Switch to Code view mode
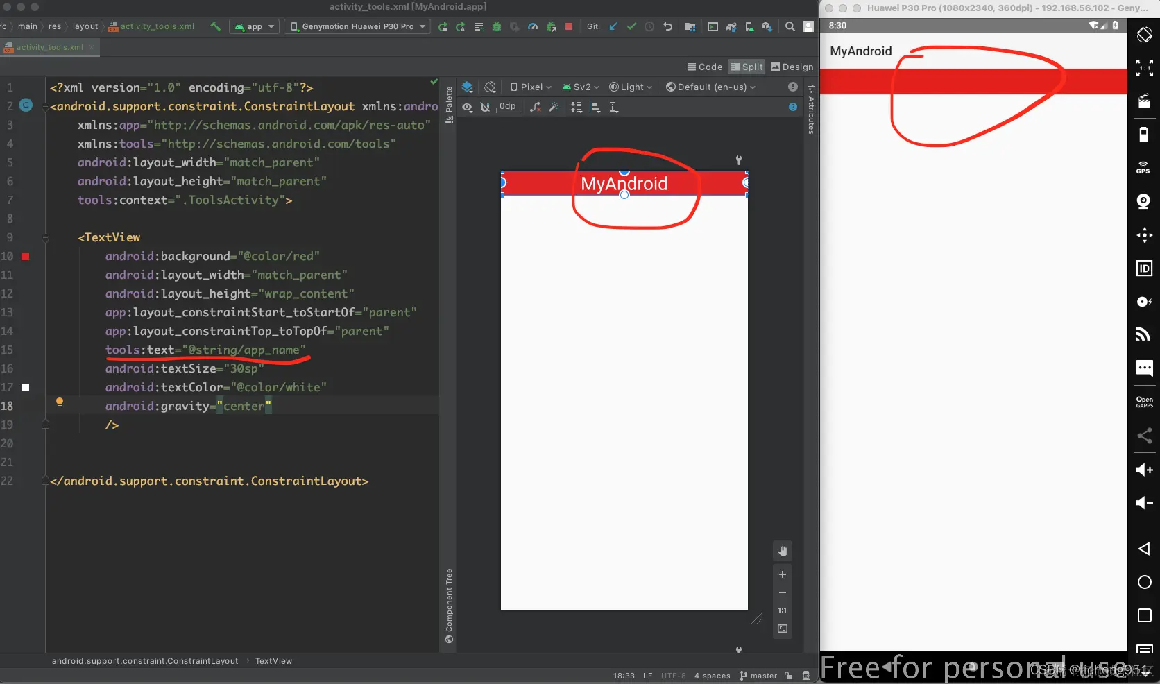 (705, 67)
